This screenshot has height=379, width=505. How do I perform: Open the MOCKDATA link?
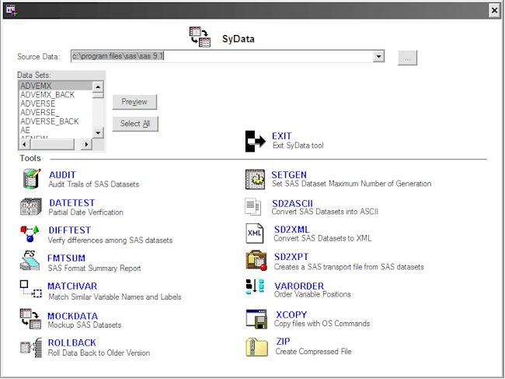(73, 316)
